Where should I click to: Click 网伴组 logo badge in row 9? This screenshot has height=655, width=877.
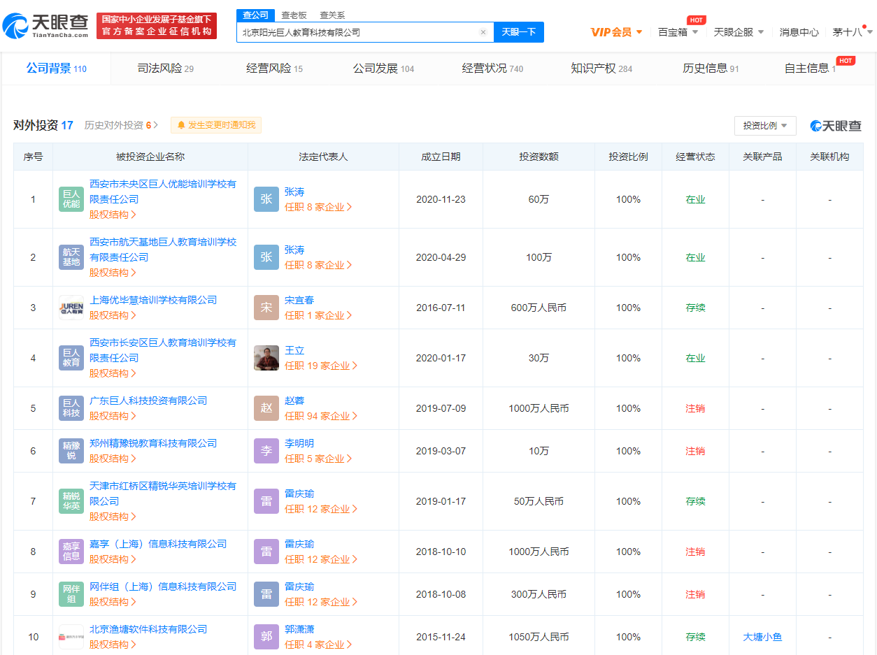71,594
